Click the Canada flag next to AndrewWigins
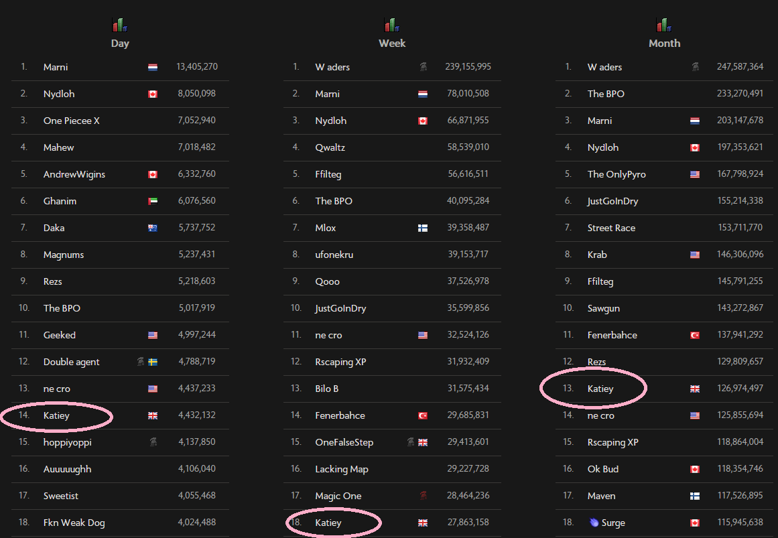This screenshot has width=778, height=538. (x=153, y=175)
